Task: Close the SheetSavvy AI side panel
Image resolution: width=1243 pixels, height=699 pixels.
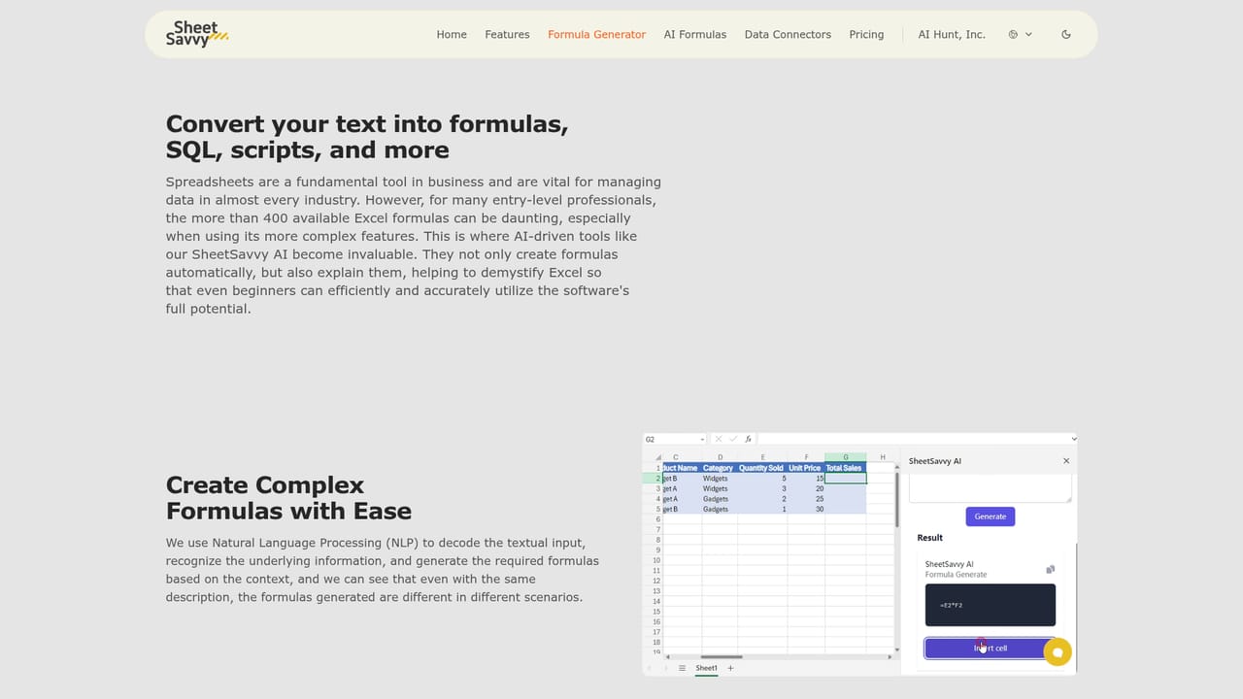Action: (x=1066, y=461)
